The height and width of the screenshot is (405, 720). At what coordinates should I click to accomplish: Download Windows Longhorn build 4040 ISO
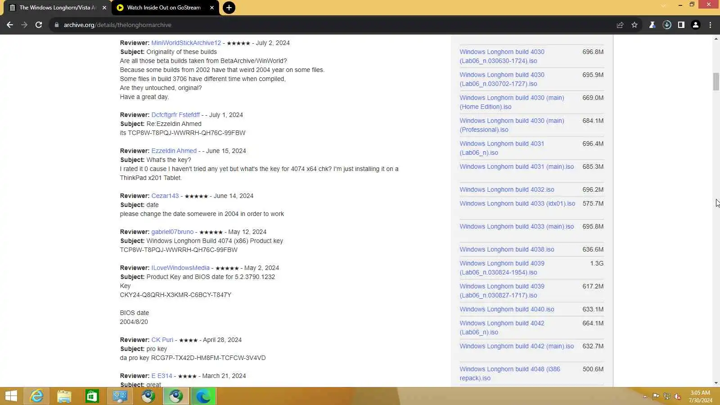tap(507, 309)
